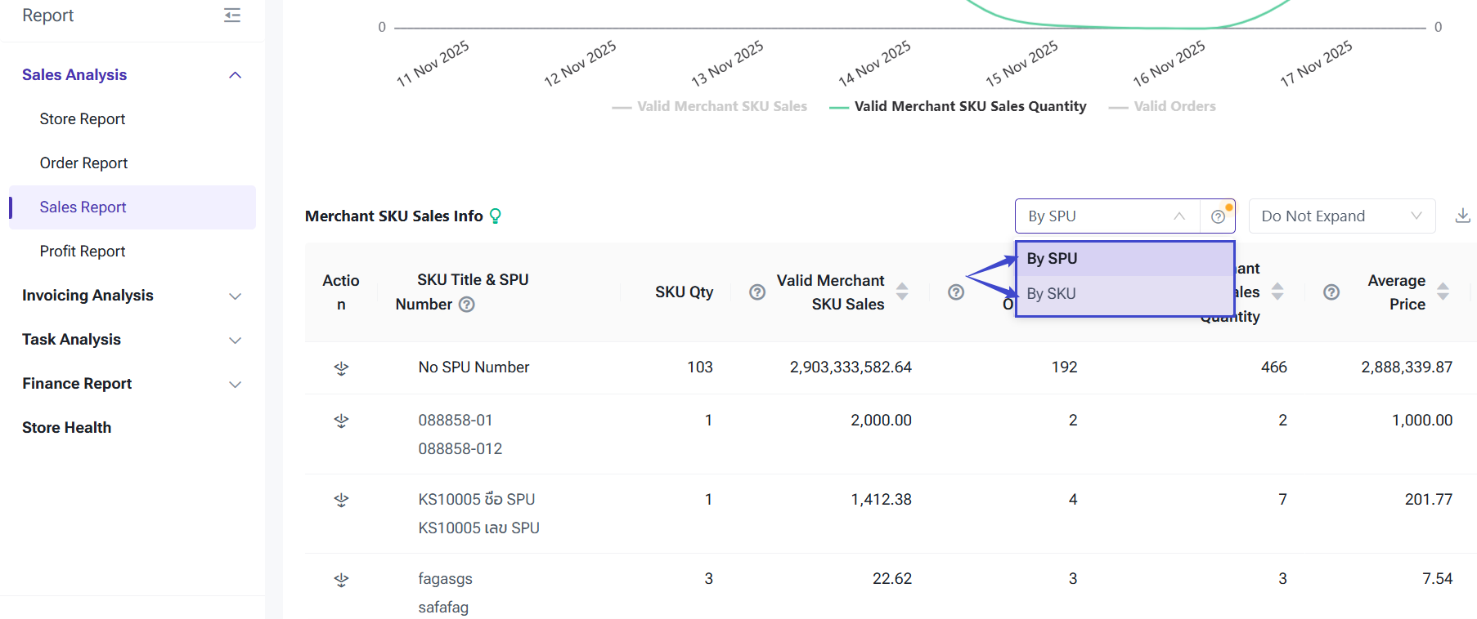Select By SKU option in dropdown
Image resolution: width=1477 pixels, height=619 pixels.
coord(1052,294)
